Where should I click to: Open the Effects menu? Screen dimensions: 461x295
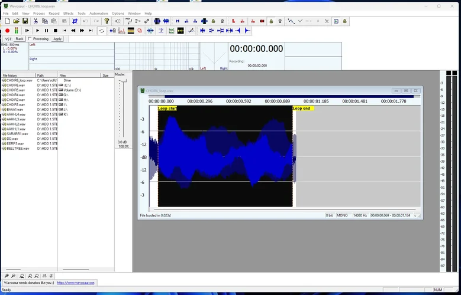(x=69, y=13)
